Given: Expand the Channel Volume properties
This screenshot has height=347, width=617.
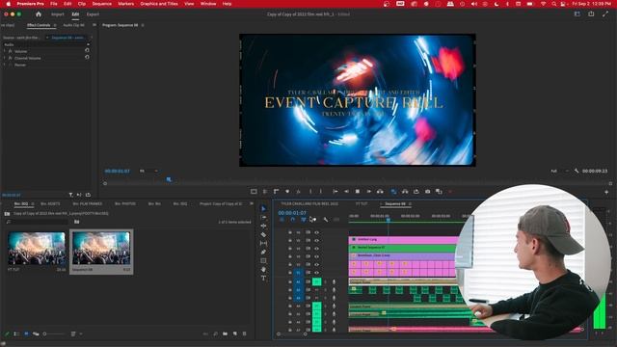Looking at the screenshot, I should [x=5, y=58].
